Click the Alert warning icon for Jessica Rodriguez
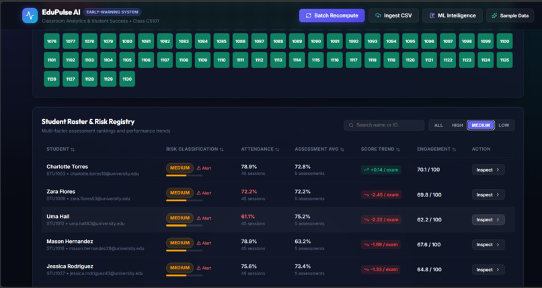542x288 pixels. pyautogui.click(x=199, y=268)
